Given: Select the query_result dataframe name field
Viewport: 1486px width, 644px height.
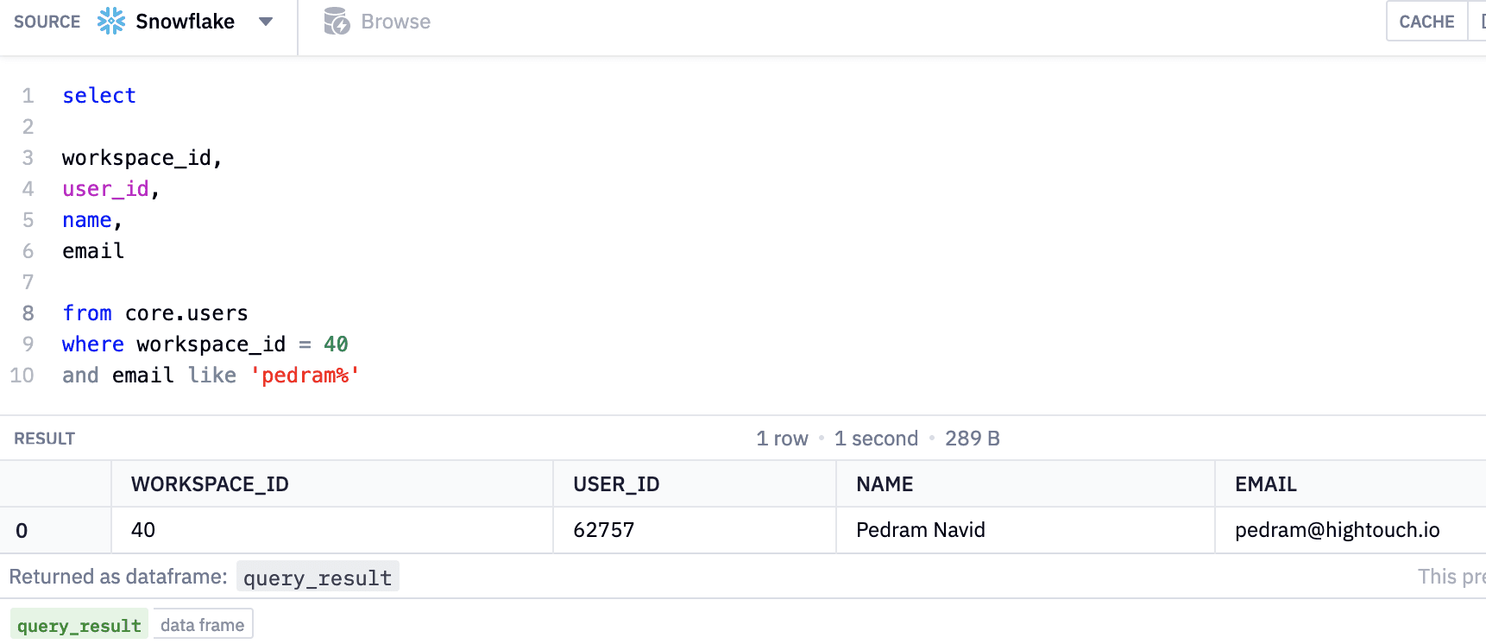Looking at the screenshot, I should pos(318,578).
